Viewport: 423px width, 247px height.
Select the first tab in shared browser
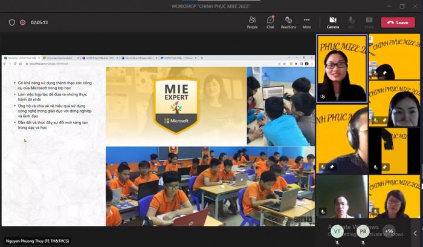pyautogui.click(x=22, y=58)
